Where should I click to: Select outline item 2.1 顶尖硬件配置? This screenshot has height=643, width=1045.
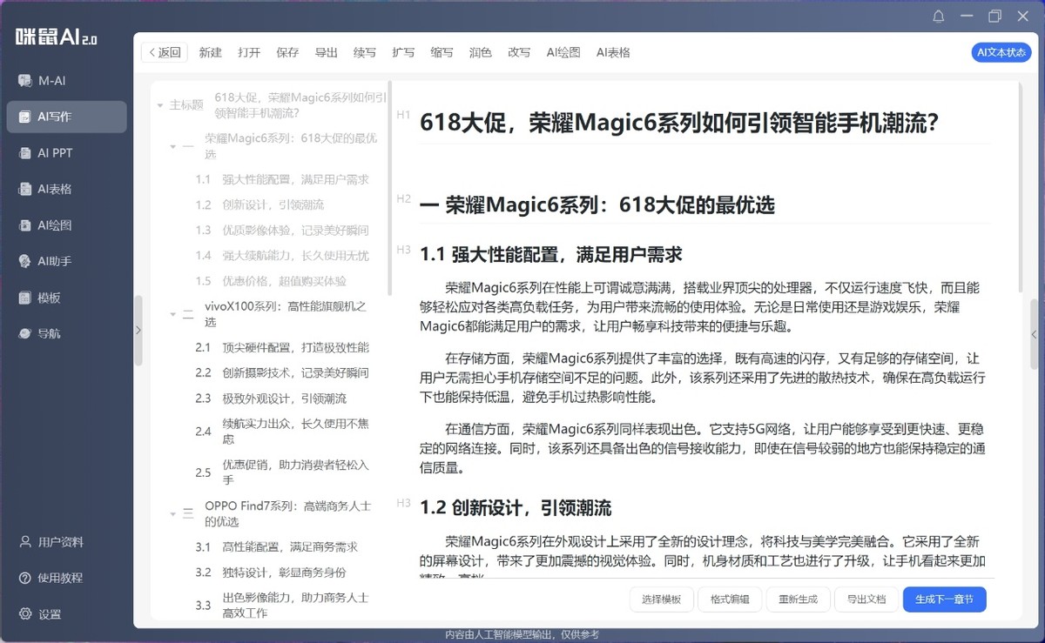pyautogui.click(x=282, y=347)
